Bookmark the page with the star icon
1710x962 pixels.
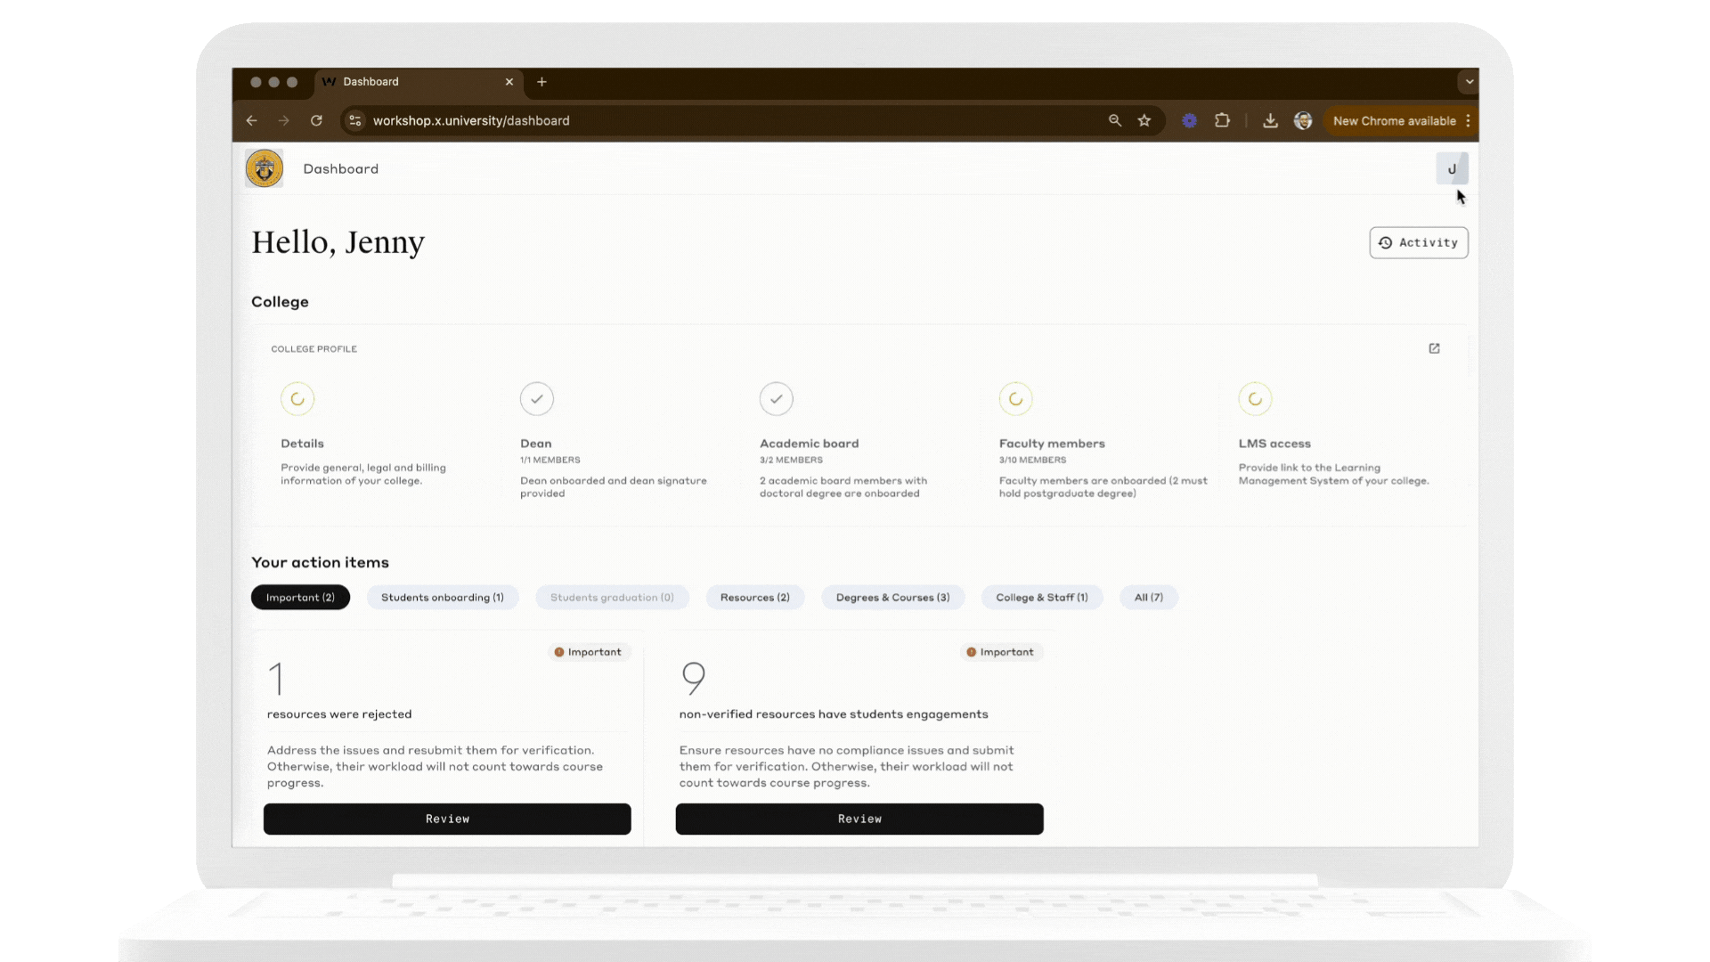[1144, 120]
